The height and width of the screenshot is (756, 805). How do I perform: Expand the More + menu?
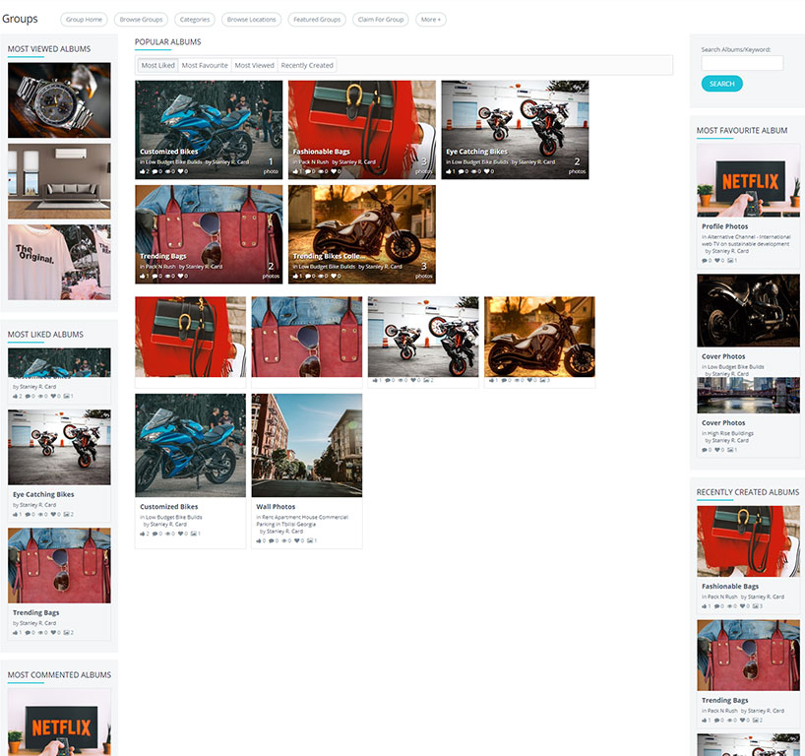pyautogui.click(x=430, y=20)
